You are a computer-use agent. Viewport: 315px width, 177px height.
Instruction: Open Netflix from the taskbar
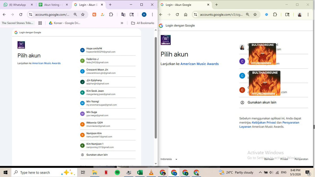106,173
